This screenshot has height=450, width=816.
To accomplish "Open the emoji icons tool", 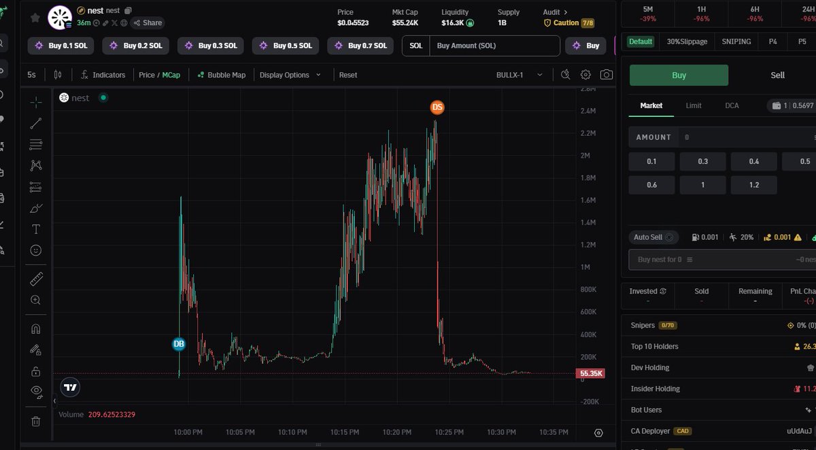I will (36, 250).
